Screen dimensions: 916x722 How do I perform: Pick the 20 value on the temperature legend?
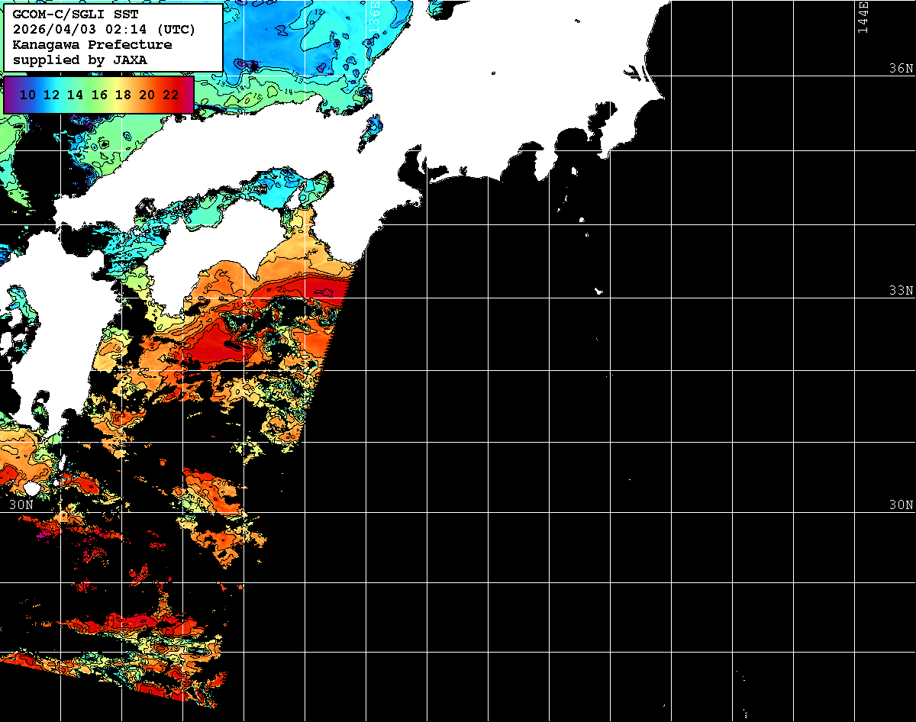(147, 95)
